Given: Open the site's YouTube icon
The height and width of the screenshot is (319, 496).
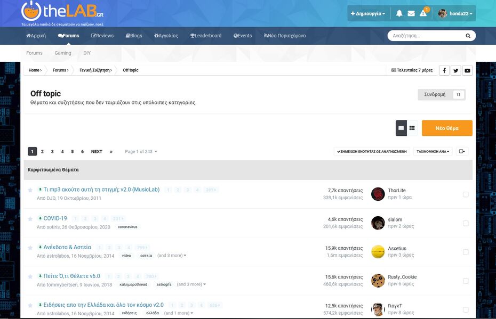Looking at the screenshot, I should tap(467, 70).
